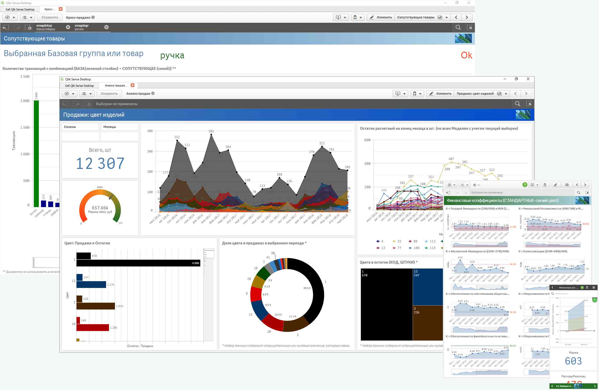Remove the cnagdsgr ручка selection
This screenshot has height=390, width=599.
point(106,27)
